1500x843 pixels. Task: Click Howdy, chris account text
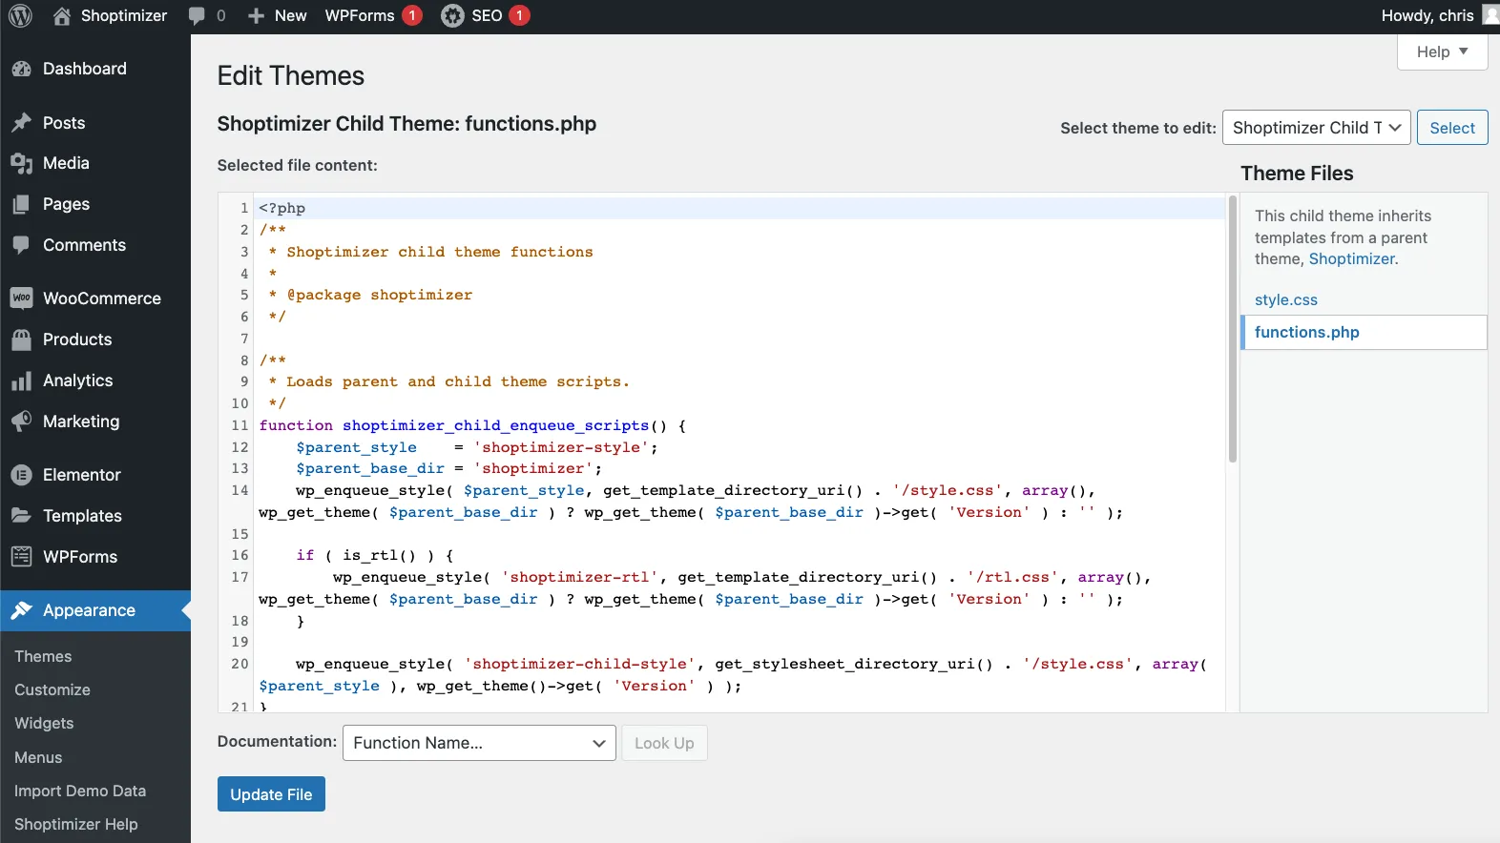coord(1427,15)
